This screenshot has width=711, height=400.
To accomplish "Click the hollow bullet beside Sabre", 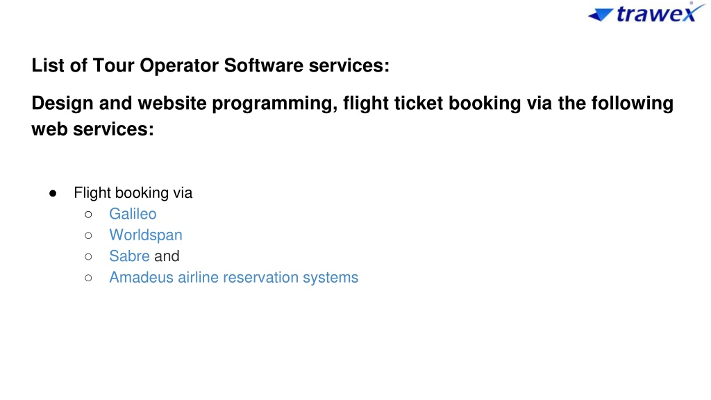I will coord(88,257).
